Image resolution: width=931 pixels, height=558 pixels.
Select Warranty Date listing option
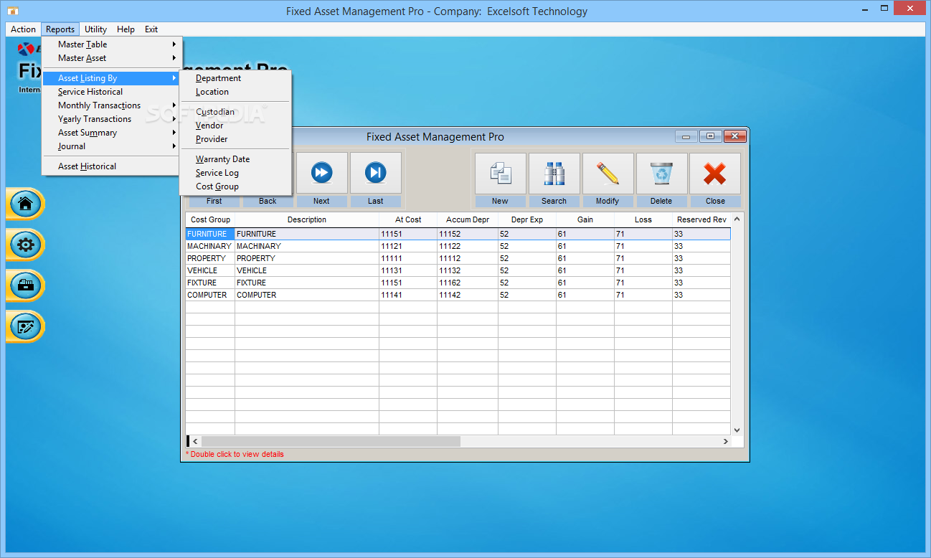(235, 159)
